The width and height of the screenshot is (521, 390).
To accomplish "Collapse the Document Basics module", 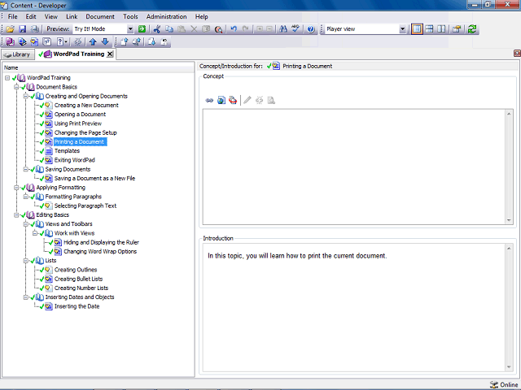I will (x=16, y=87).
